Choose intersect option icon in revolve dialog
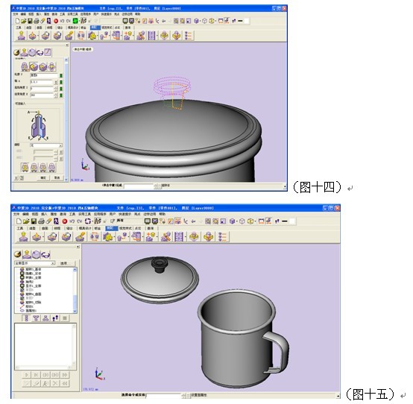The image size is (413, 404). coord(52,66)
